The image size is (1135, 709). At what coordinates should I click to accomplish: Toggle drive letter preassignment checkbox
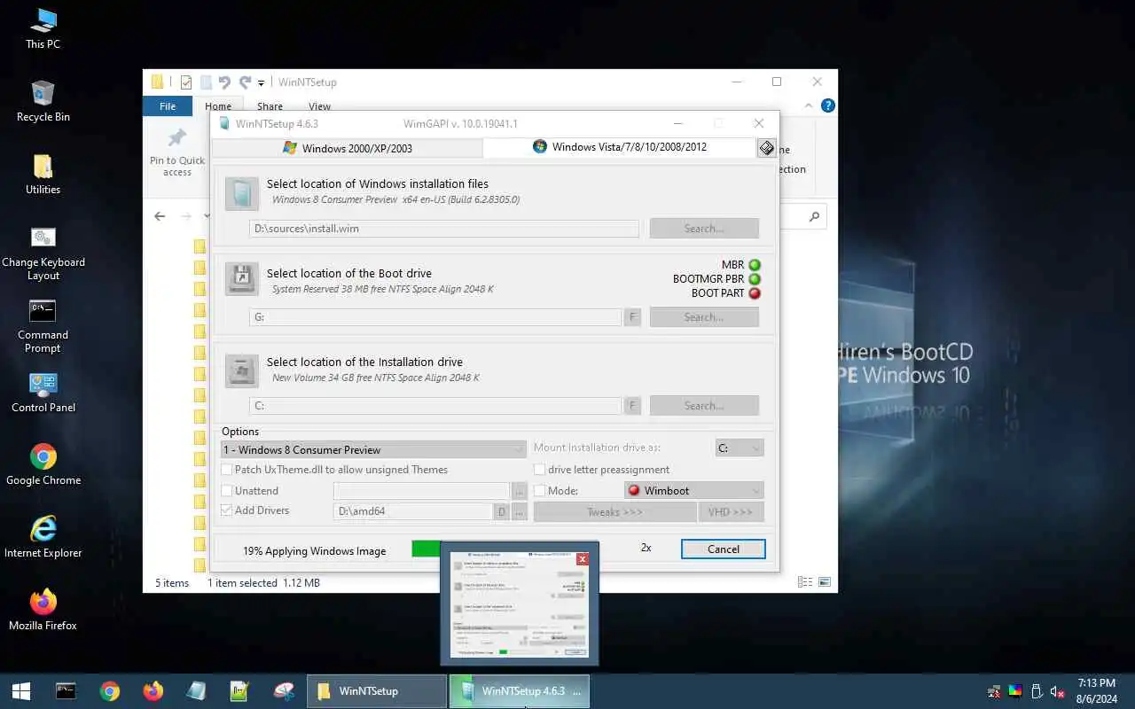[x=539, y=470]
